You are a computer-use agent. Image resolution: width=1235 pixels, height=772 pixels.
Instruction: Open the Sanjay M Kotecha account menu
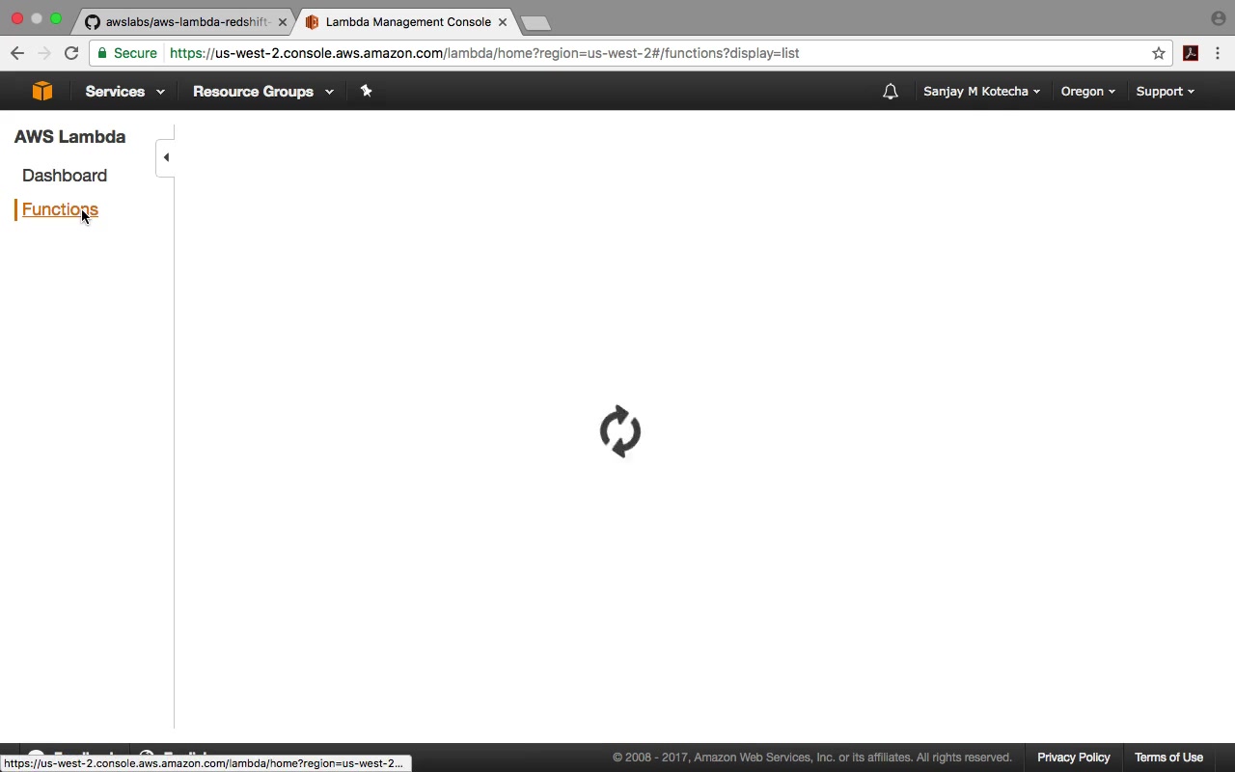[981, 91]
